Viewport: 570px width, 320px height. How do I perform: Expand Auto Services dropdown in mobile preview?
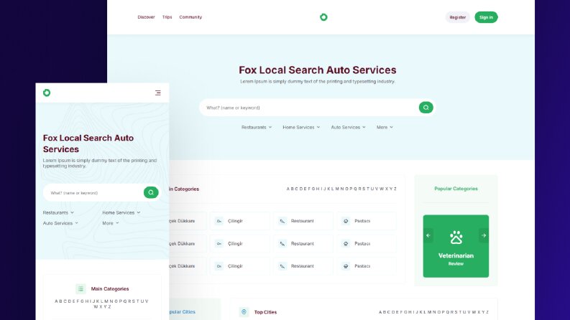point(60,223)
